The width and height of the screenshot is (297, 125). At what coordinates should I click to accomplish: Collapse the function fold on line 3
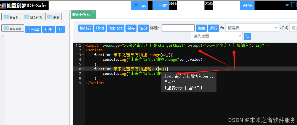[x=83, y=55]
